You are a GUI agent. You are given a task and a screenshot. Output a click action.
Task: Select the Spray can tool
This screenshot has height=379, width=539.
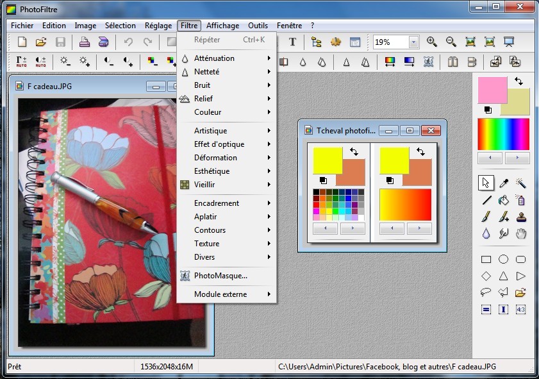(x=521, y=200)
